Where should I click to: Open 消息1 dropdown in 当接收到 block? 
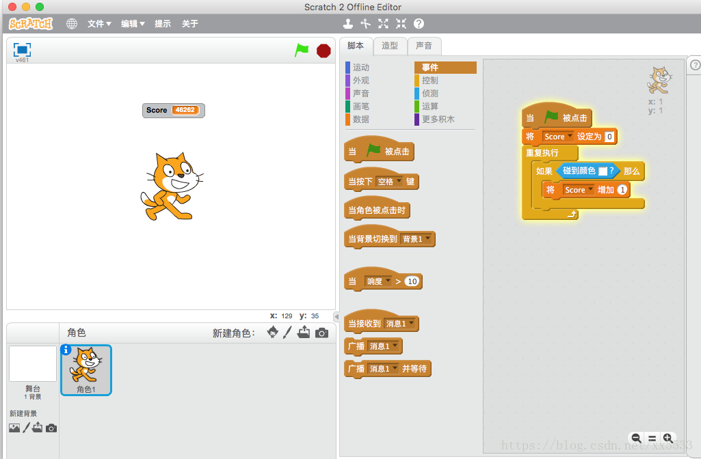point(399,324)
